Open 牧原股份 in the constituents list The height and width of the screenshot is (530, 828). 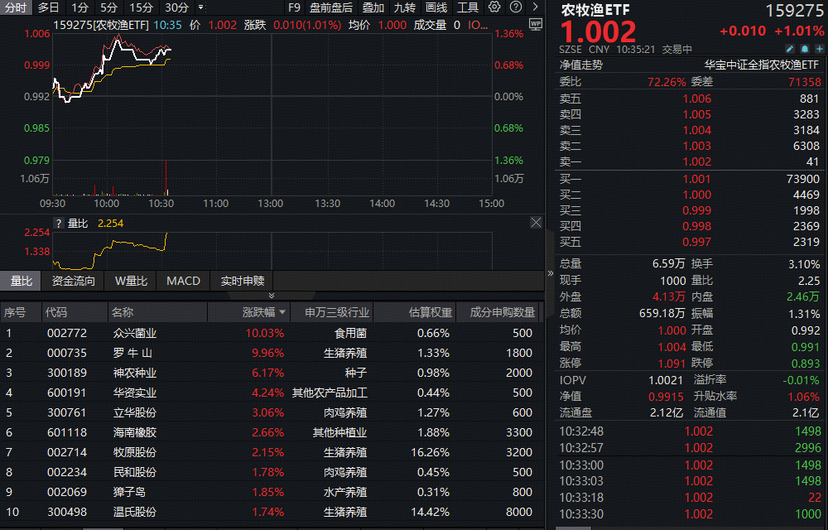134,452
